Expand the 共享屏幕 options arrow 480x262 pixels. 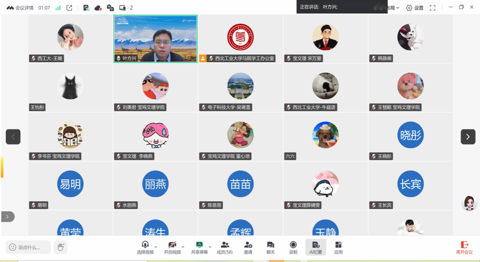click(x=210, y=247)
